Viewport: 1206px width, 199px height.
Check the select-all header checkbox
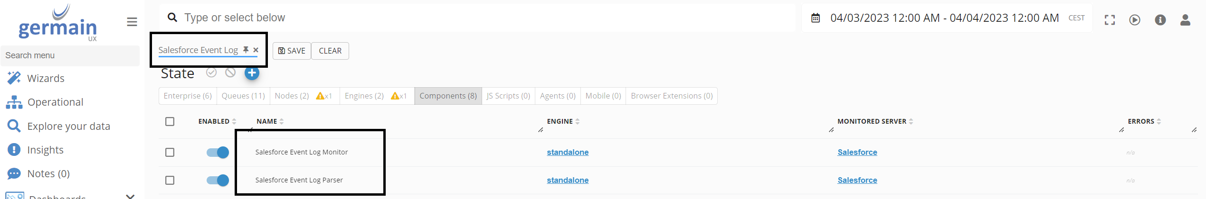[x=170, y=122]
